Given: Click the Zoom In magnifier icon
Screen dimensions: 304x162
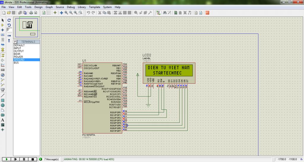Looking at the screenshot, I should [66, 13].
